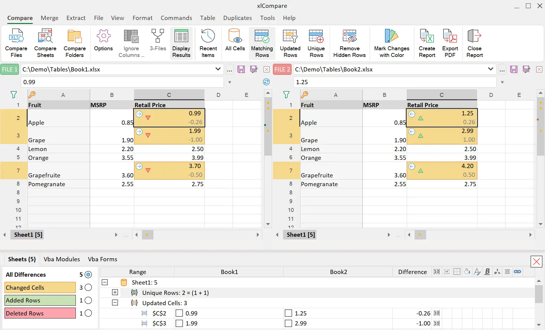
Task: Click the Changed Cells yellow swatch
Action: (40, 288)
